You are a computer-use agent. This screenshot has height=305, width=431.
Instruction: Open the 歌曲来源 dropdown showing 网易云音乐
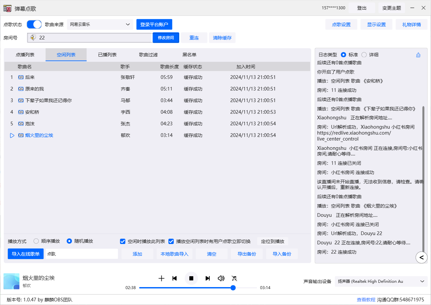(x=100, y=24)
